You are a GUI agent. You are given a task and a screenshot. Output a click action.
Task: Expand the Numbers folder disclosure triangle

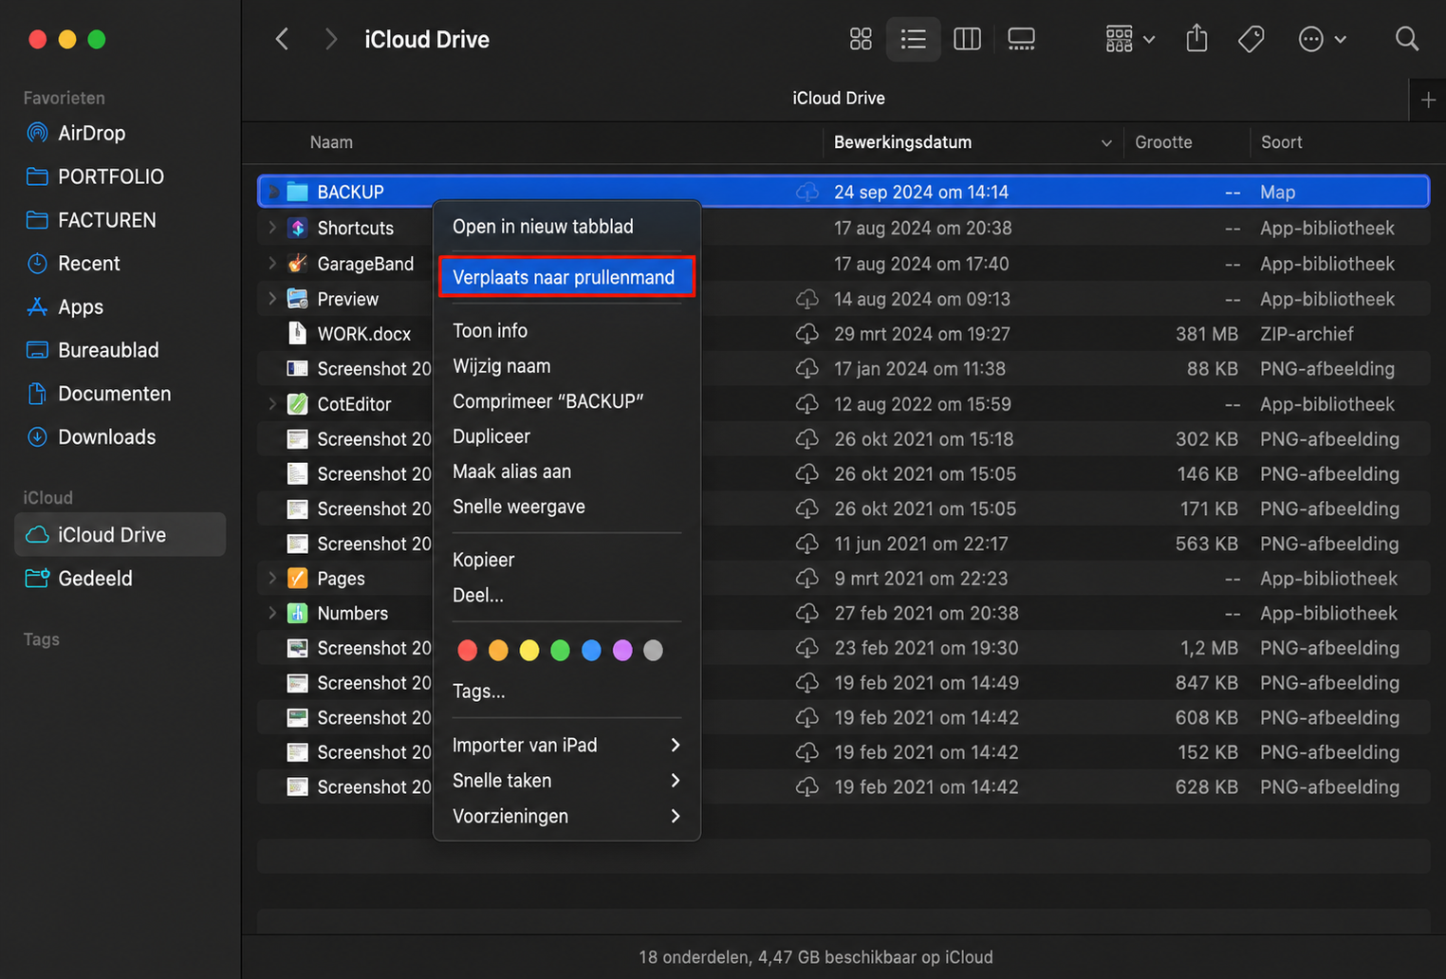(272, 614)
